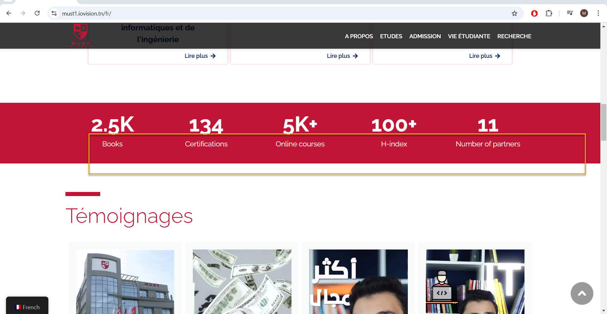The width and height of the screenshot is (607, 314).
Task: Open the Extensions puzzle icon
Action: (x=549, y=13)
